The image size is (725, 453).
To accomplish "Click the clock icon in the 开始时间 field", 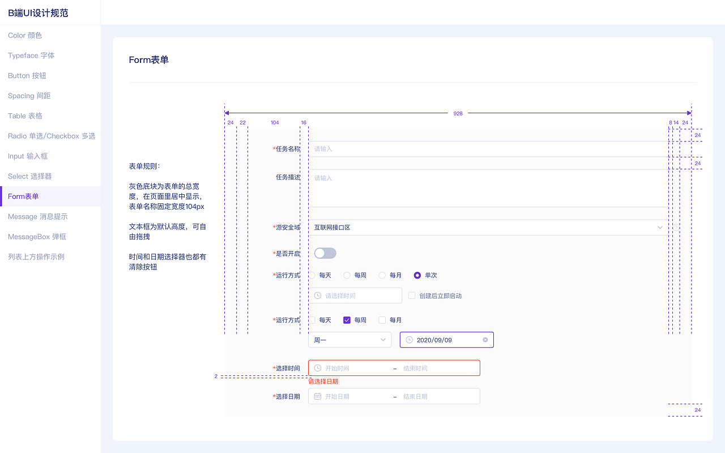I will [x=317, y=367].
